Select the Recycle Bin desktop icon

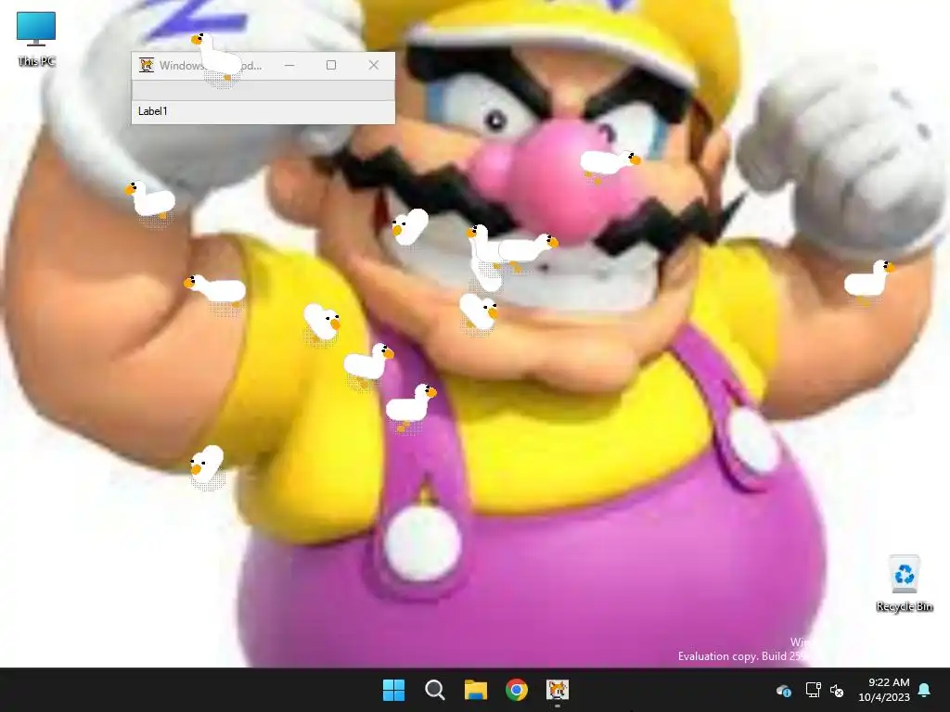(904, 583)
